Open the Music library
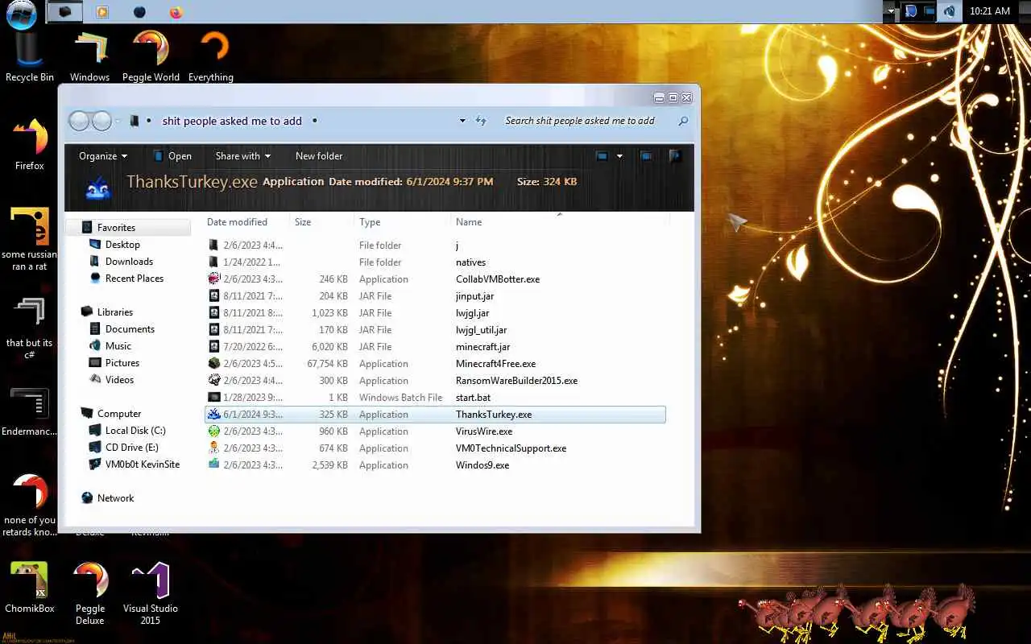1031x644 pixels. (x=118, y=346)
